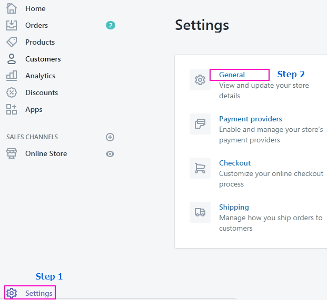The image size is (327, 300).
Task: Click the Orders inbox icon
Action: 12,25
